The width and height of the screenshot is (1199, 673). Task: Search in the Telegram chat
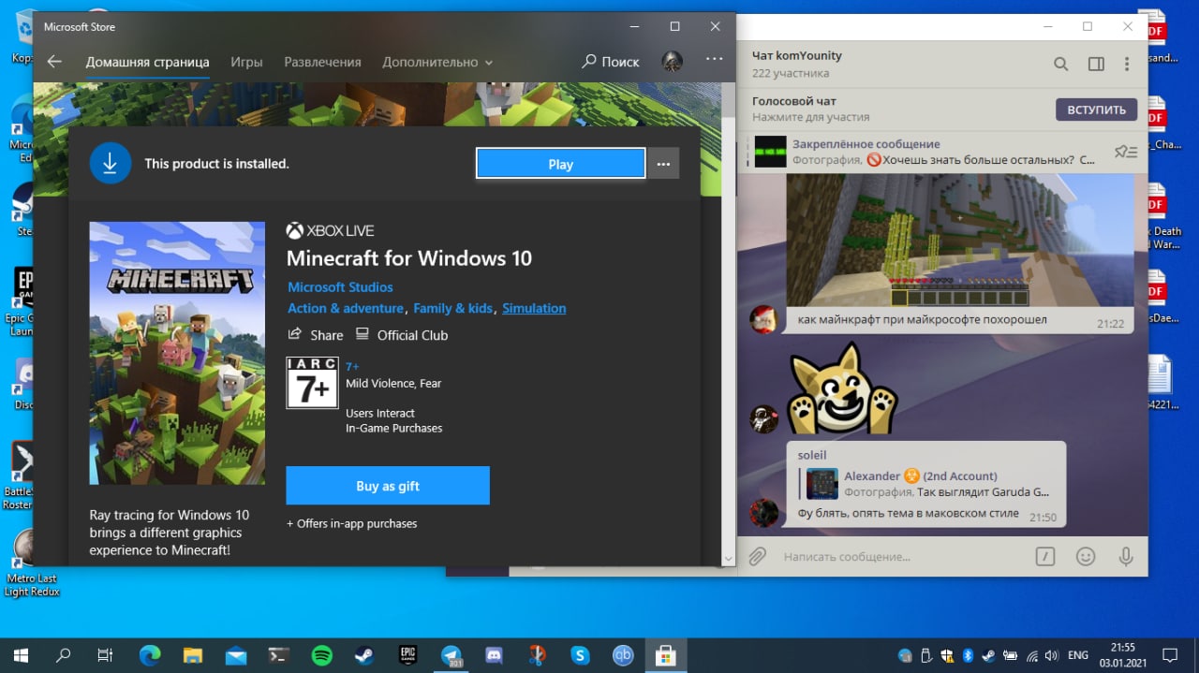click(1060, 64)
